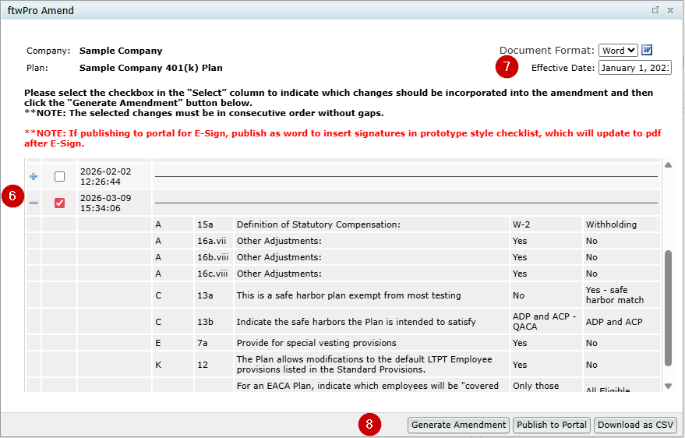Select the 'K' section cell
This screenshot has width=685, height=438.
[x=173, y=365]
